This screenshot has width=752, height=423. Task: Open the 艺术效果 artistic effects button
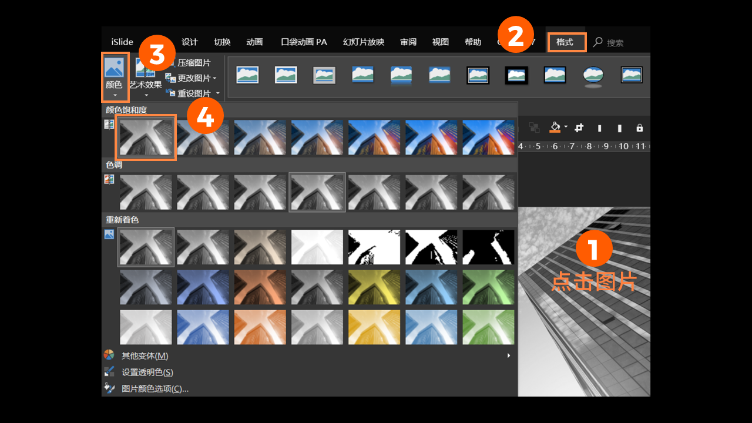coord(145,79)
